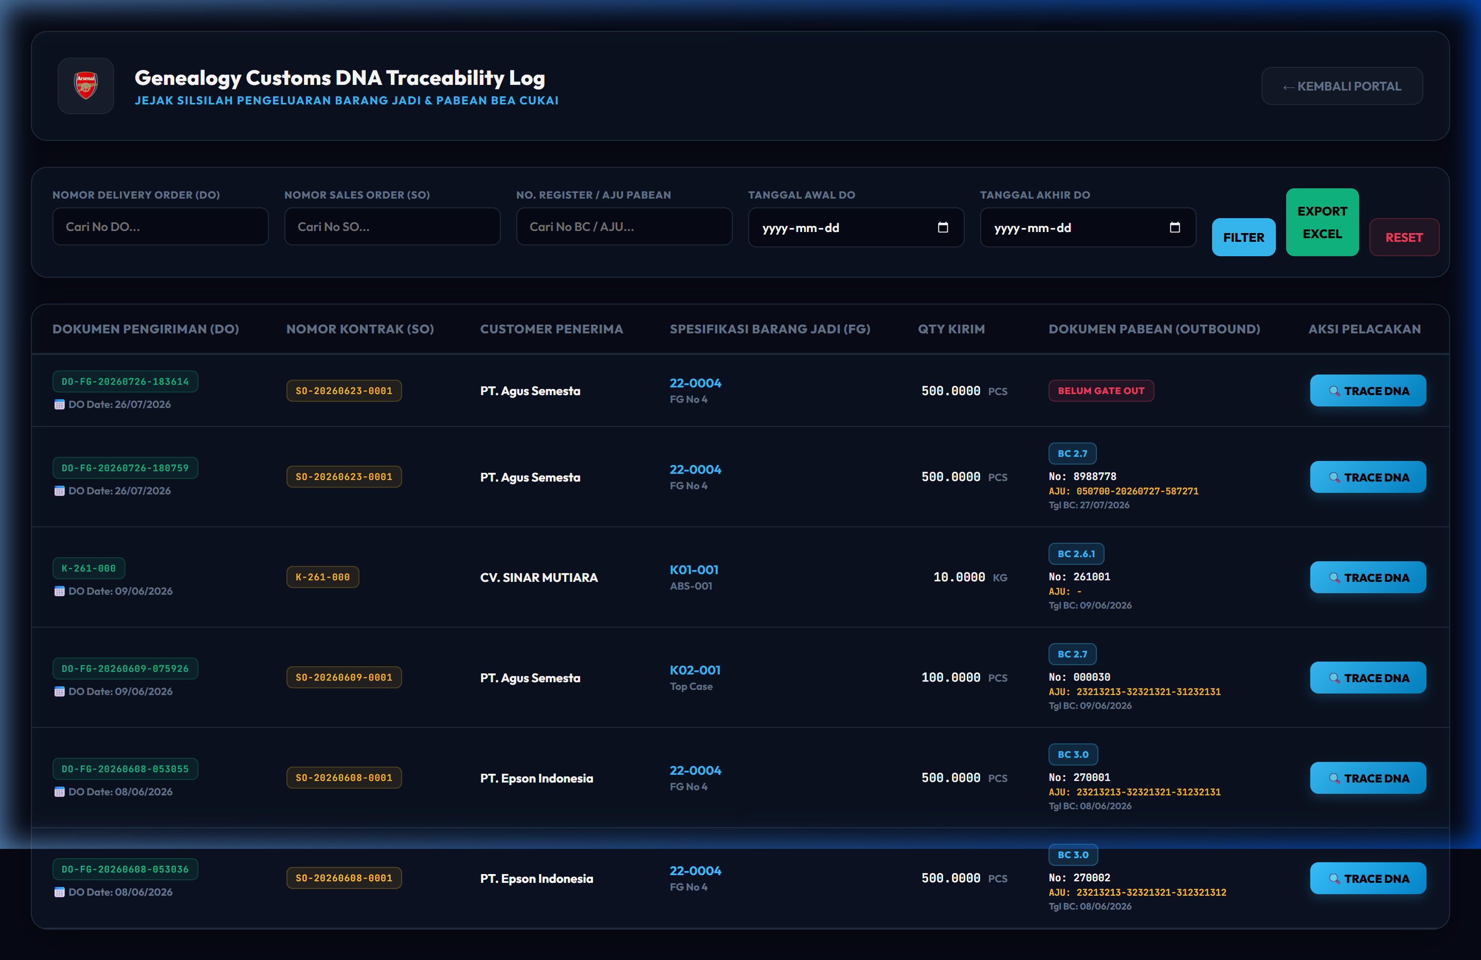Click calendar icon of DO-FG-20260609-075926 date

pyautogui.click(x=60, y=691)
